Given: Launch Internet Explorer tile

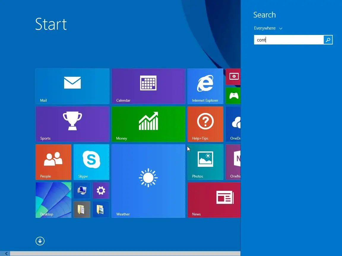Looking at the screenshot, I should tap(205, 86).
